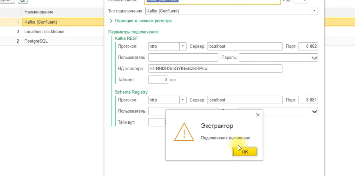This screenshot has height=176, width=355.
Task: Click the Schema Registry Сервер field
Action: [244, 100]
